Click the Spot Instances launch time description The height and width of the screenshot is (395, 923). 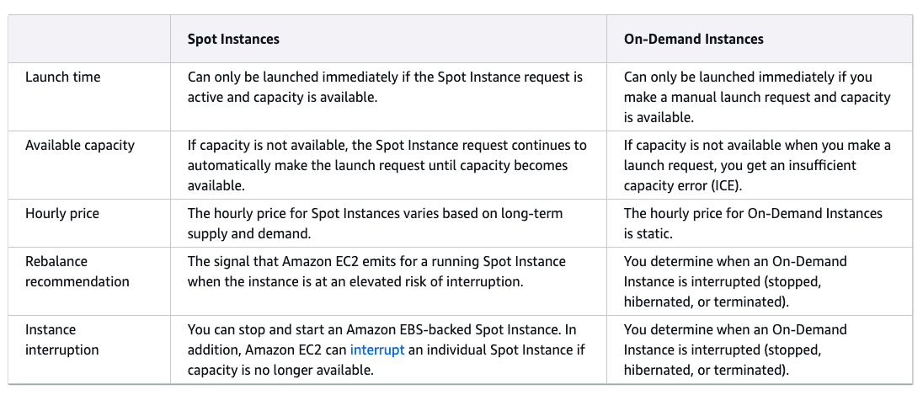(385, 87)
